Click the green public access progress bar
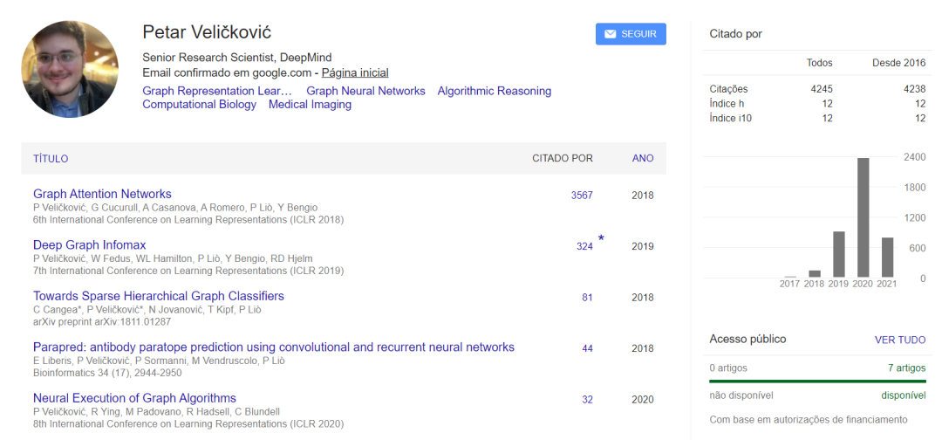942x440 pixels. point(817,382)
